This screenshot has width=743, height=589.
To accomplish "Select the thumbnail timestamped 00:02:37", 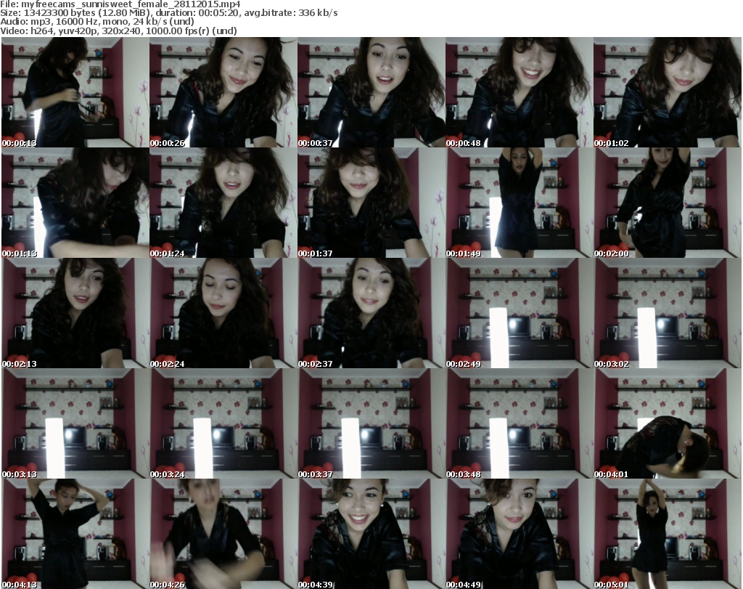I will pyautogui.click(x=371, y=313).
